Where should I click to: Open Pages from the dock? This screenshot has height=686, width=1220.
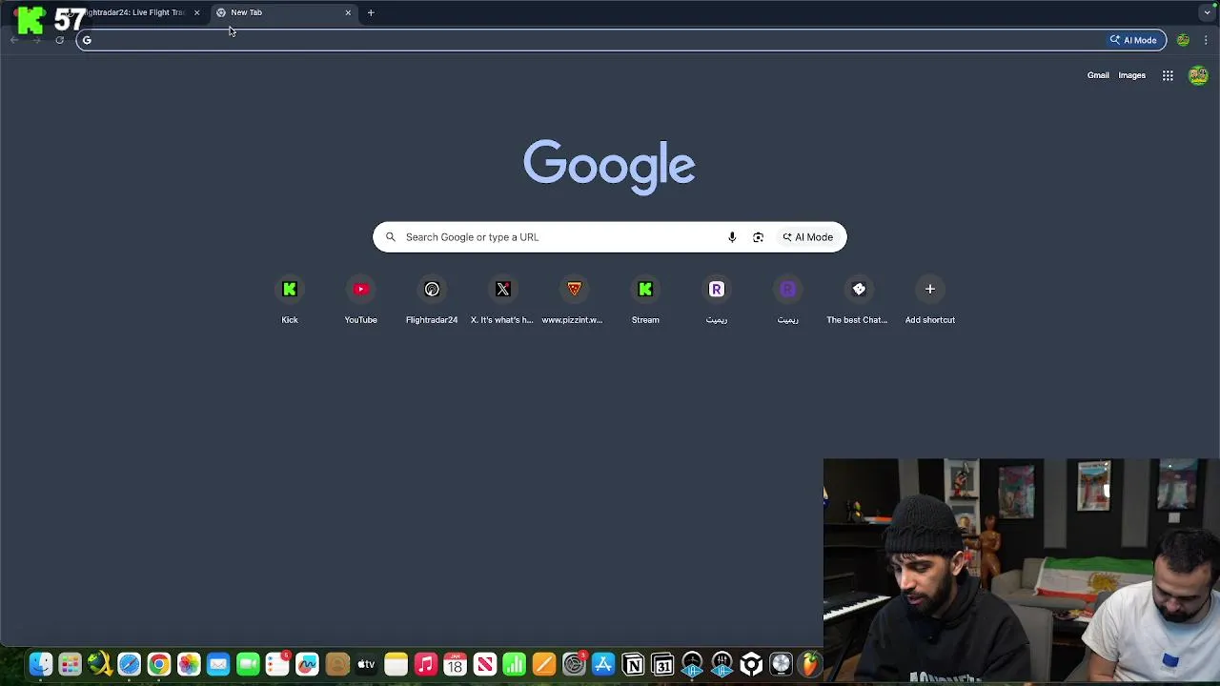tap(543, 664)
